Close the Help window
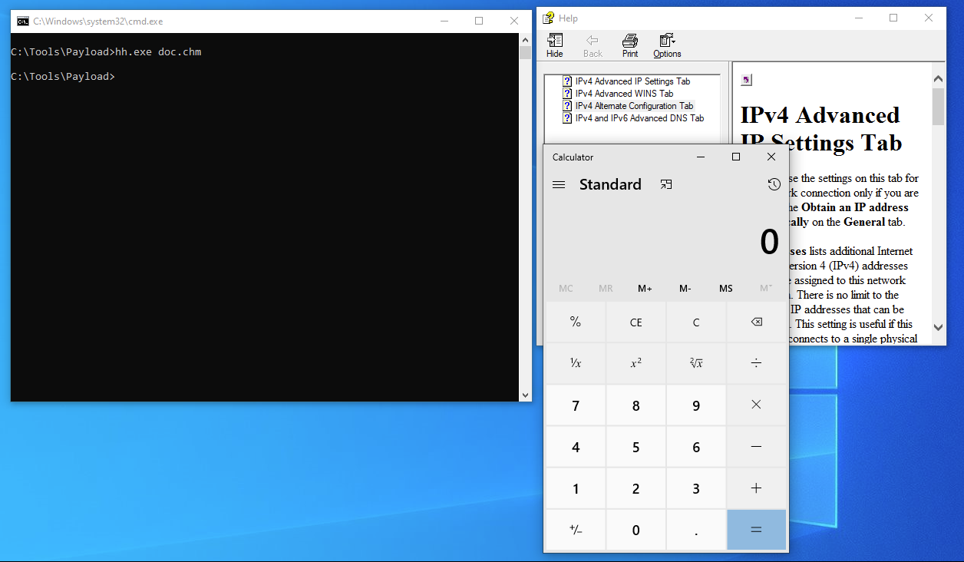The width and height of the screenshot is (964, 562). pyautogui.click(x=929, y=18)
